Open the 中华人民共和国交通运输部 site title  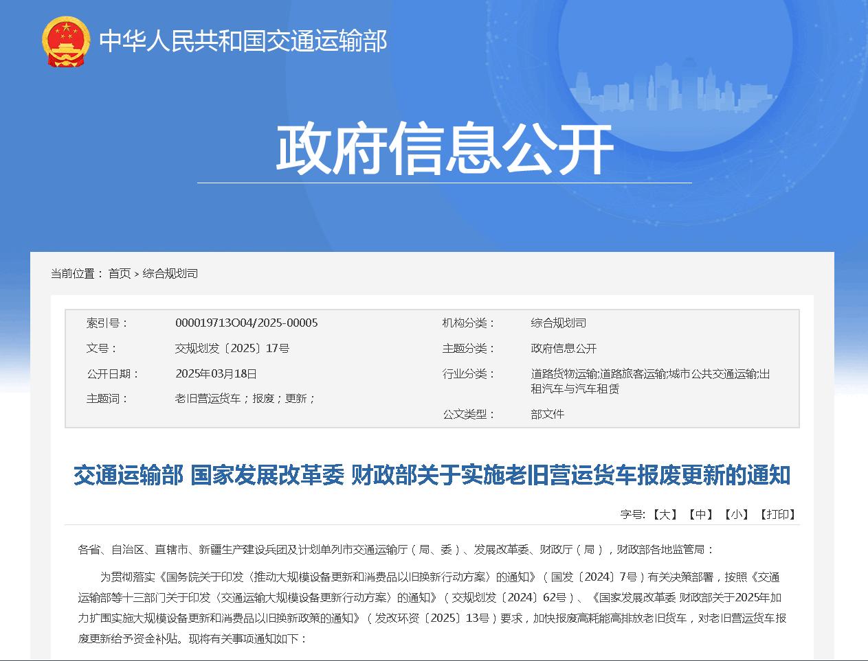click(243, 41)
